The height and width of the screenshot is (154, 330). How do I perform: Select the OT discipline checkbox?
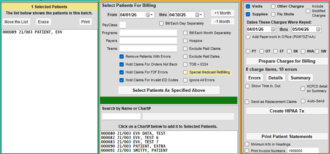(262, 51)
